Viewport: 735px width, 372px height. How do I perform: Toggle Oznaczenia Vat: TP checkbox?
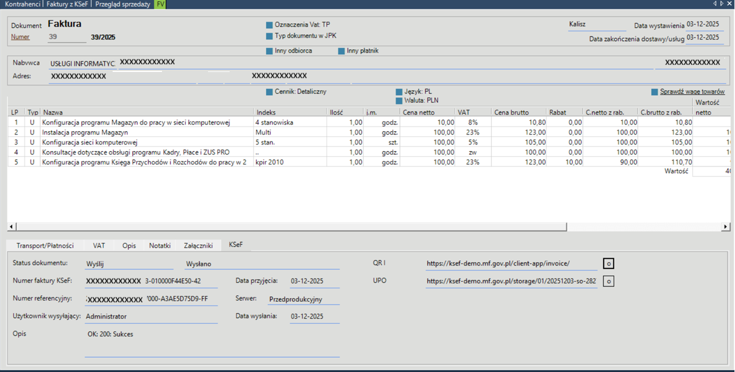click(x=269, y=25)
